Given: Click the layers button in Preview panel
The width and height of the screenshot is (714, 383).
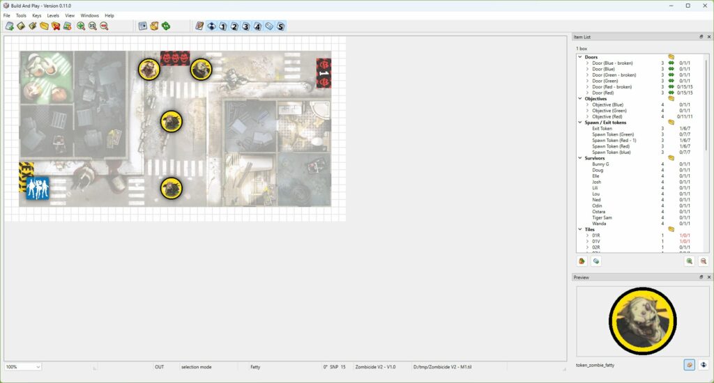Looking at the screenshot, I should point(704,365).
